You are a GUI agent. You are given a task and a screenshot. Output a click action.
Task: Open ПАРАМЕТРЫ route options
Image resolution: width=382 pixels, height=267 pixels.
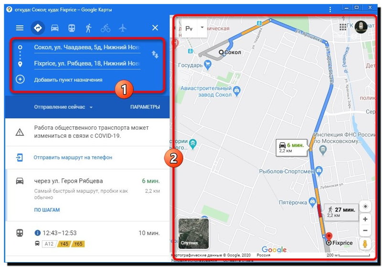[145, 107]
